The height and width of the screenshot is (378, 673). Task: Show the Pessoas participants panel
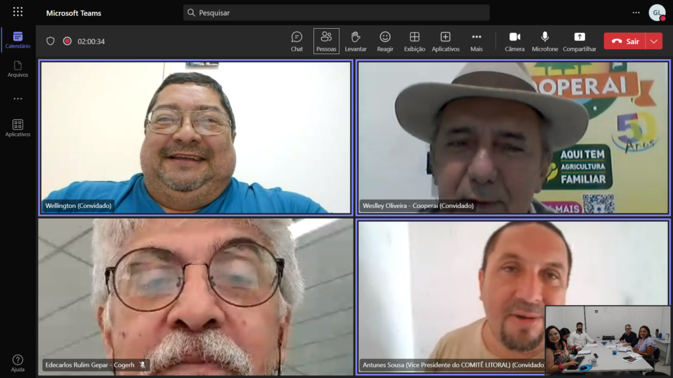pos(326,41)
